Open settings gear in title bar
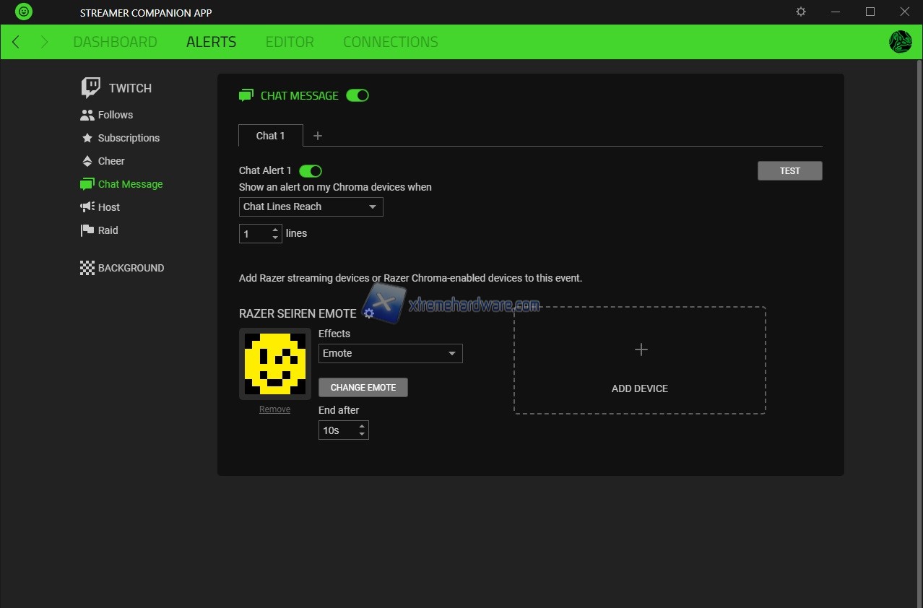Image resolution: width=923 pixels, height=608 pixels. tap(800, 12)
